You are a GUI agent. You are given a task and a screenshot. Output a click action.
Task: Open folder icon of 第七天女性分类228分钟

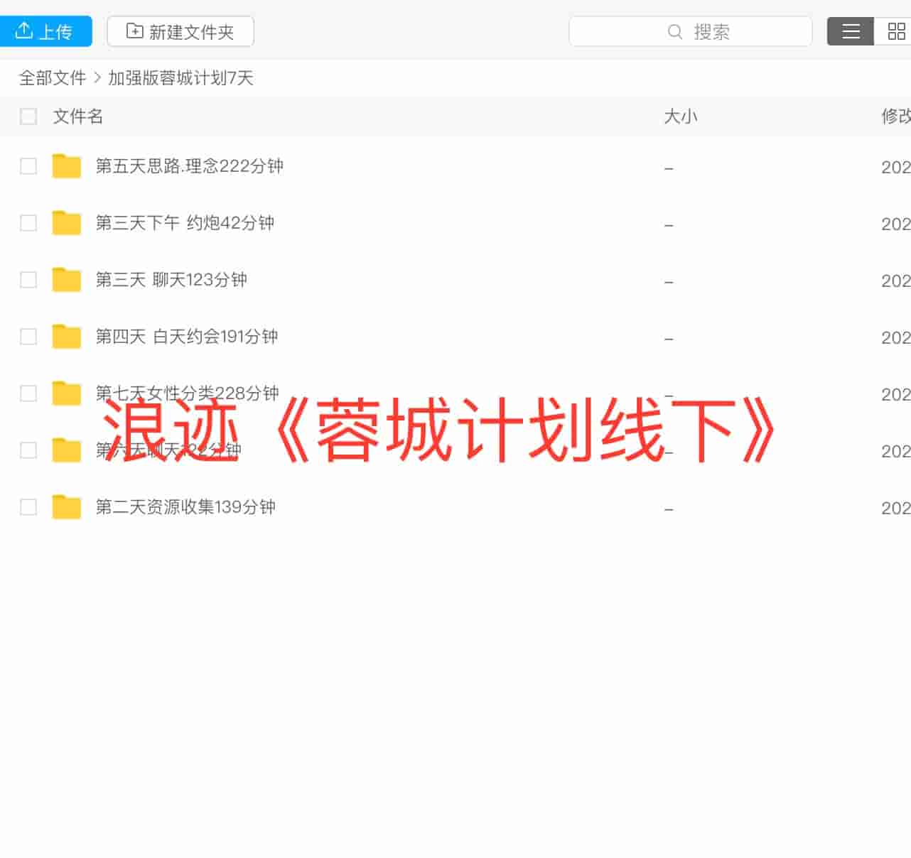click(67, 393)
